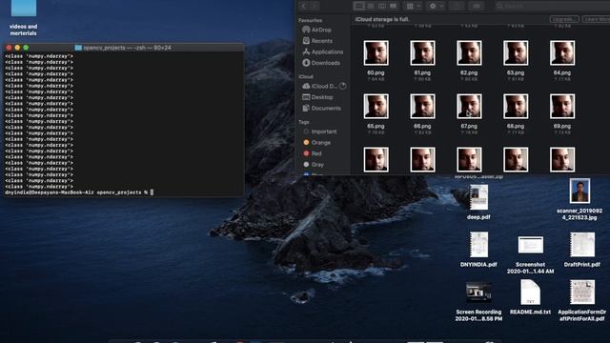610x343 pixels.
Task: Click Learn More in the iCloud banner
Action: pyautogui.click(x=597, y=19)
